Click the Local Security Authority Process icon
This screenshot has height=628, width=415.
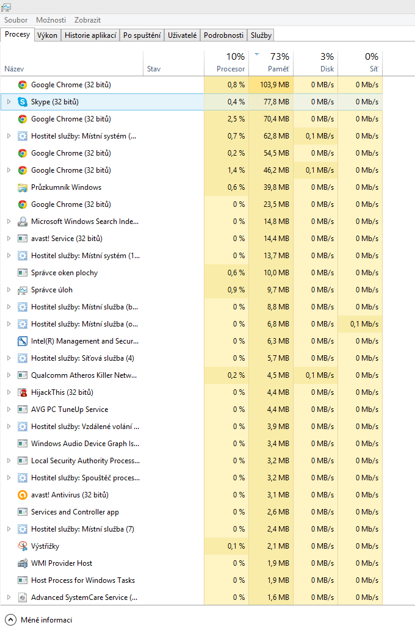pyautogui.click(x=23, y=461)
